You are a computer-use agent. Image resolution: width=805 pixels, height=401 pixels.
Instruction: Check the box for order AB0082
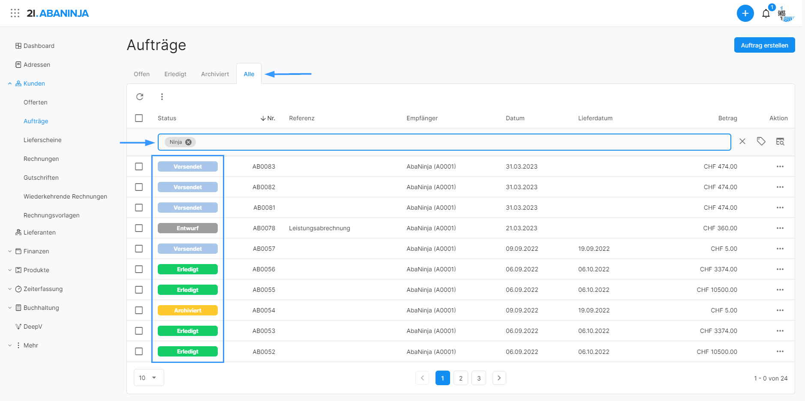[x=139, y=187]
